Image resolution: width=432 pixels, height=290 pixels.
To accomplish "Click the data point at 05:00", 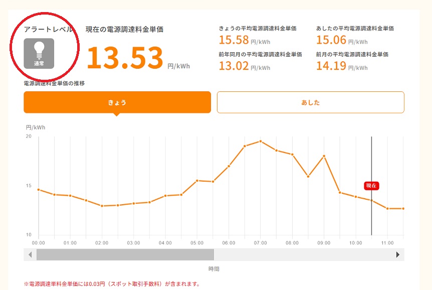I will pyautogui.click(x=197, y=181).
